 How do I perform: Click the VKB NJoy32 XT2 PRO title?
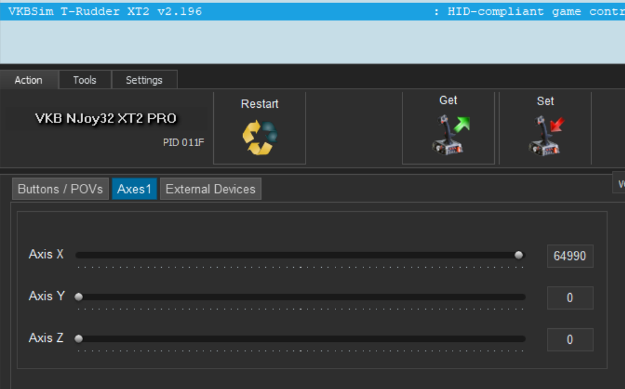[x=106, y=118]
